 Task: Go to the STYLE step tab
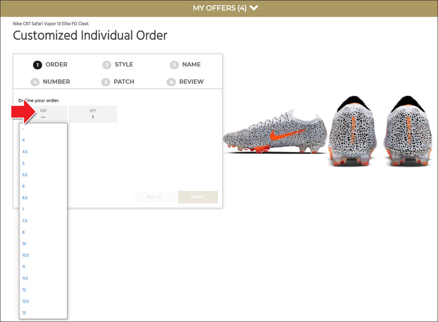(117, 65)
